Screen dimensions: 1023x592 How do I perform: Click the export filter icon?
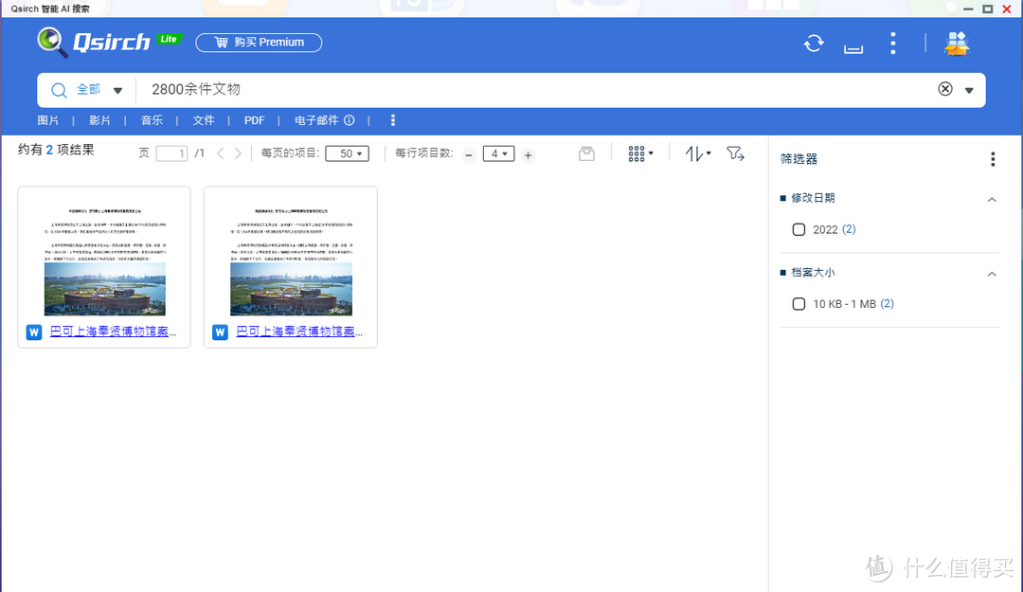point(736,152)
